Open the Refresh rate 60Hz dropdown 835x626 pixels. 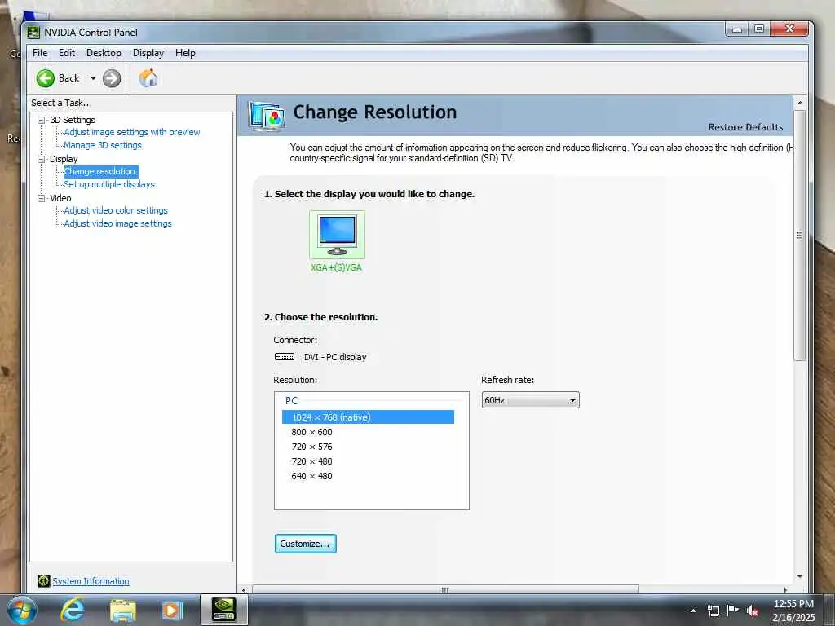pyautogui.click(x=530, y=400)
